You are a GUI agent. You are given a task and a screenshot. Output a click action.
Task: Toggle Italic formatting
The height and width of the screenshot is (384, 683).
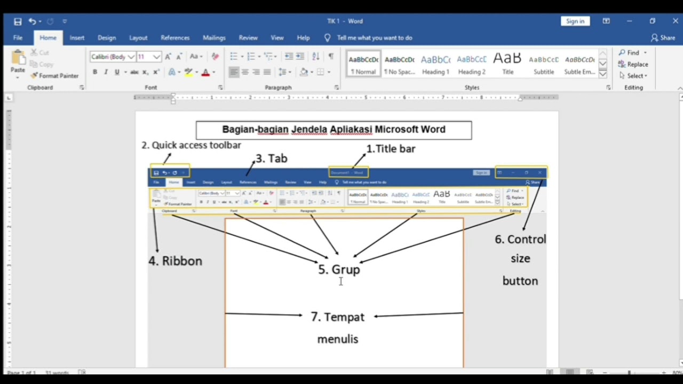coord(106,72)
